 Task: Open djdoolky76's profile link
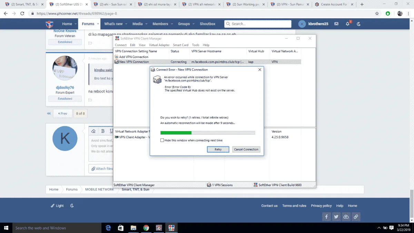(x=65, y=88)
